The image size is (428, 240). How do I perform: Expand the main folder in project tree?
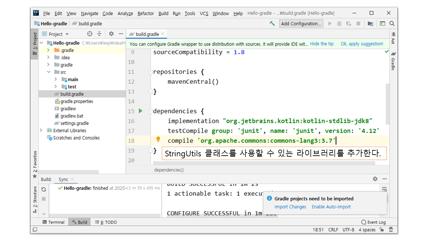pyautogui.click(x=56, y=79)
